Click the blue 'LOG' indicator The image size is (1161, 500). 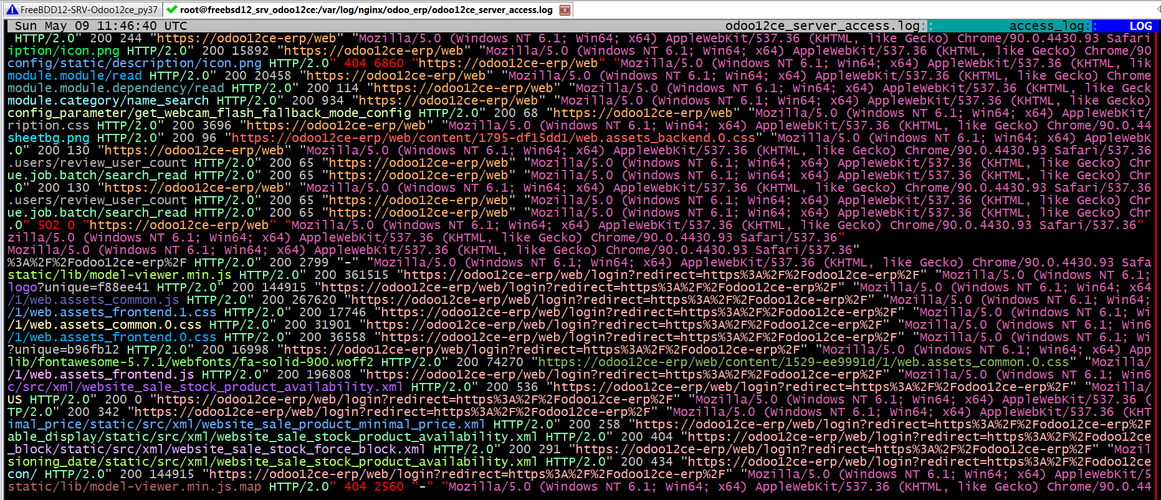pyautogui.click(x=1140, y=26)
